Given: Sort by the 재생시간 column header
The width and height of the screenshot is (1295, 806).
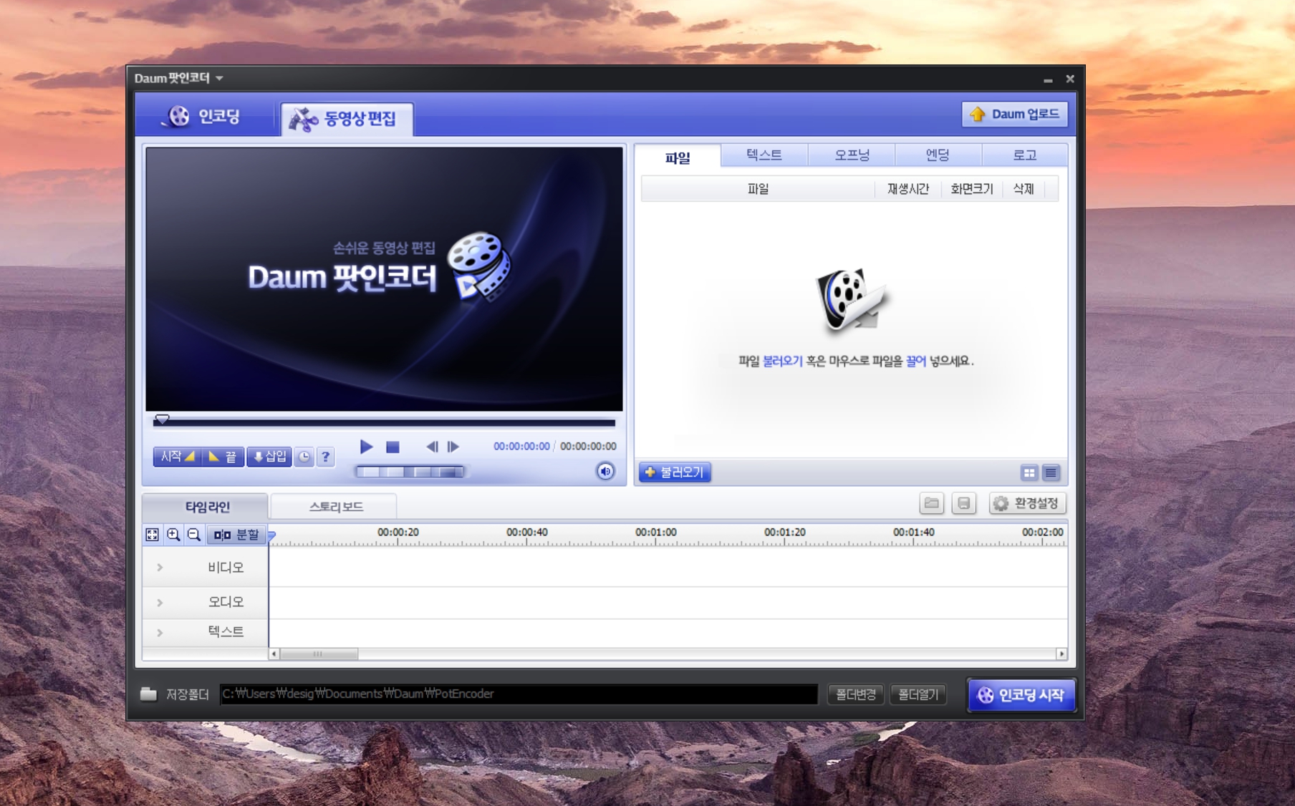Looking at the screenshot, I should click(908, 189).
